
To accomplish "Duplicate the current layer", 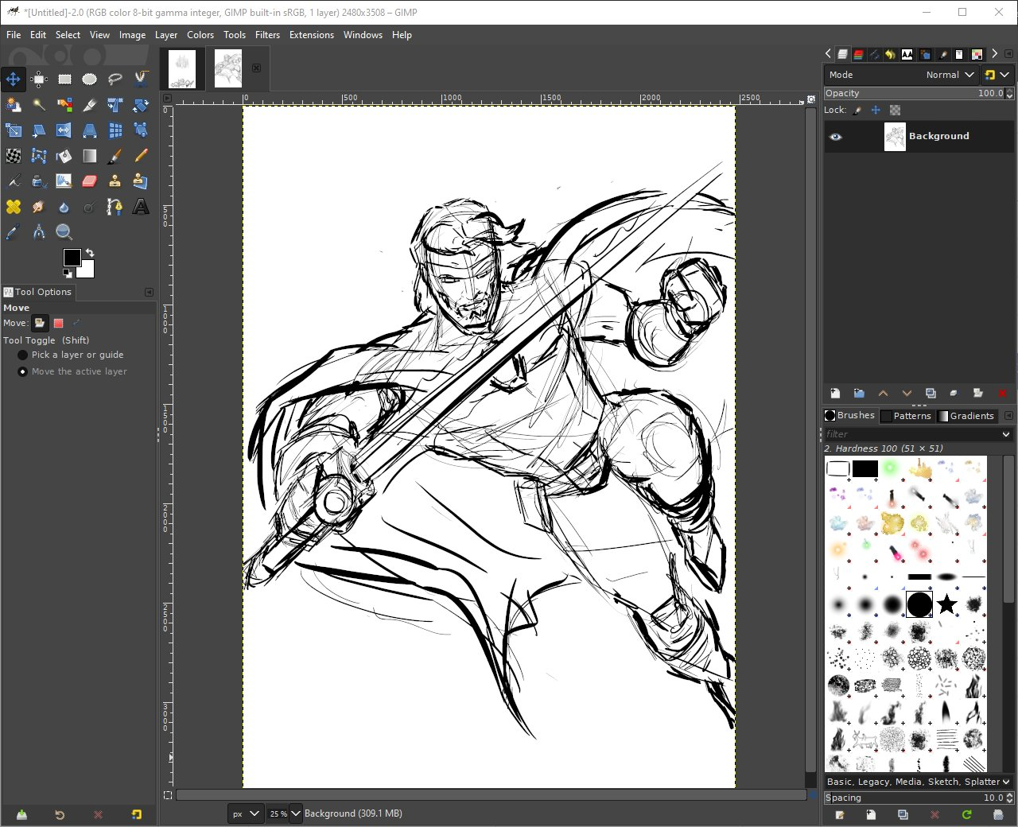I will 931,394.
